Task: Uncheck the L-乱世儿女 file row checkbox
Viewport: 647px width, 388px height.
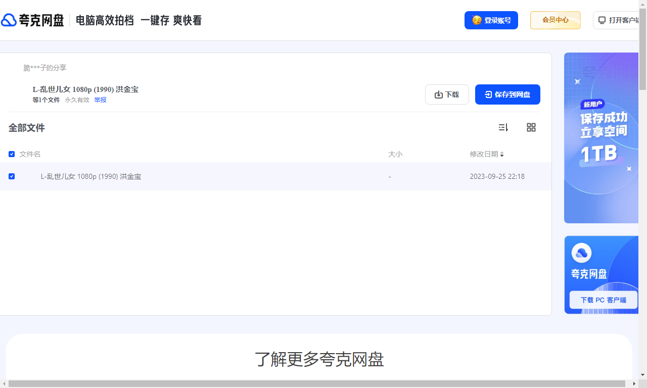Action: tap(12, 176)
